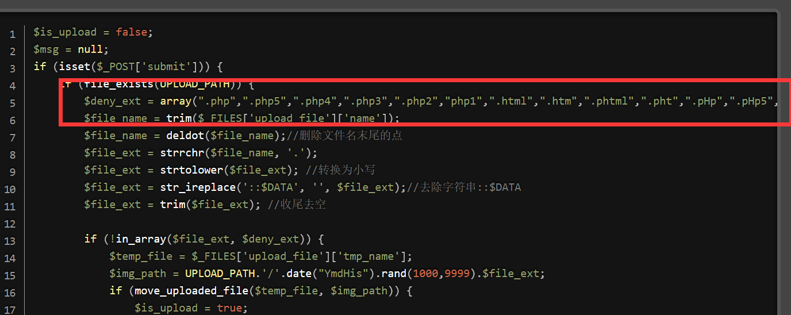This screenshot has width=791, height=315.
Task: Click the move_uploaded_file function call
Action: (x=191, y=291)
